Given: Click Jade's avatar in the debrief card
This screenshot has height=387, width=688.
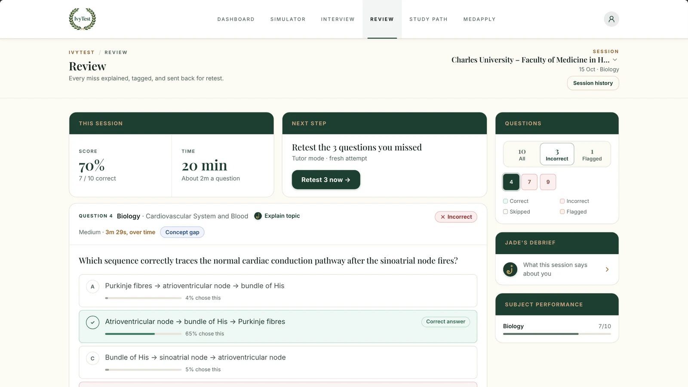Looking at the screenshot, I should (510, 269).
